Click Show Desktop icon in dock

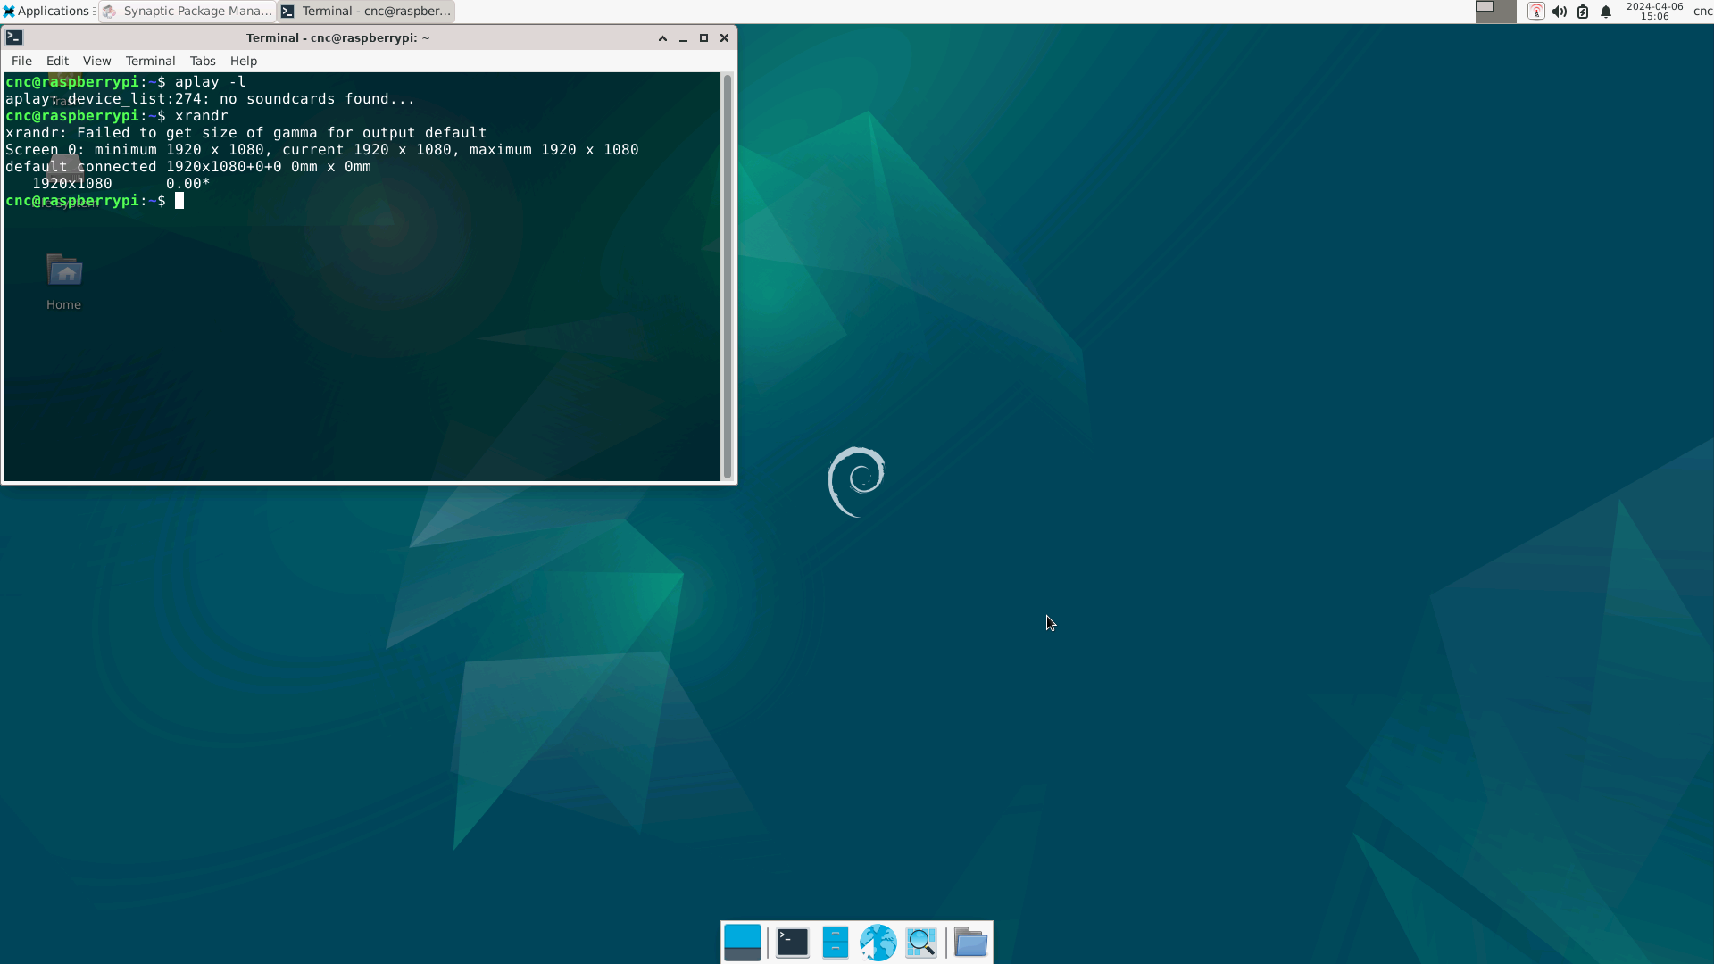point(743,943)
